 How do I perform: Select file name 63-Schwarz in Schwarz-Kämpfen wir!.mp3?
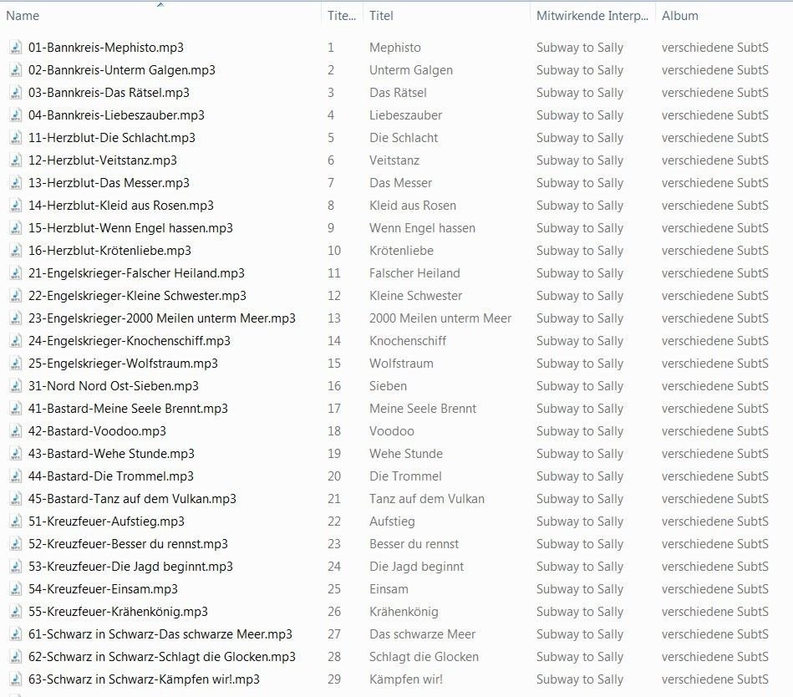click(x=144, y=679)
